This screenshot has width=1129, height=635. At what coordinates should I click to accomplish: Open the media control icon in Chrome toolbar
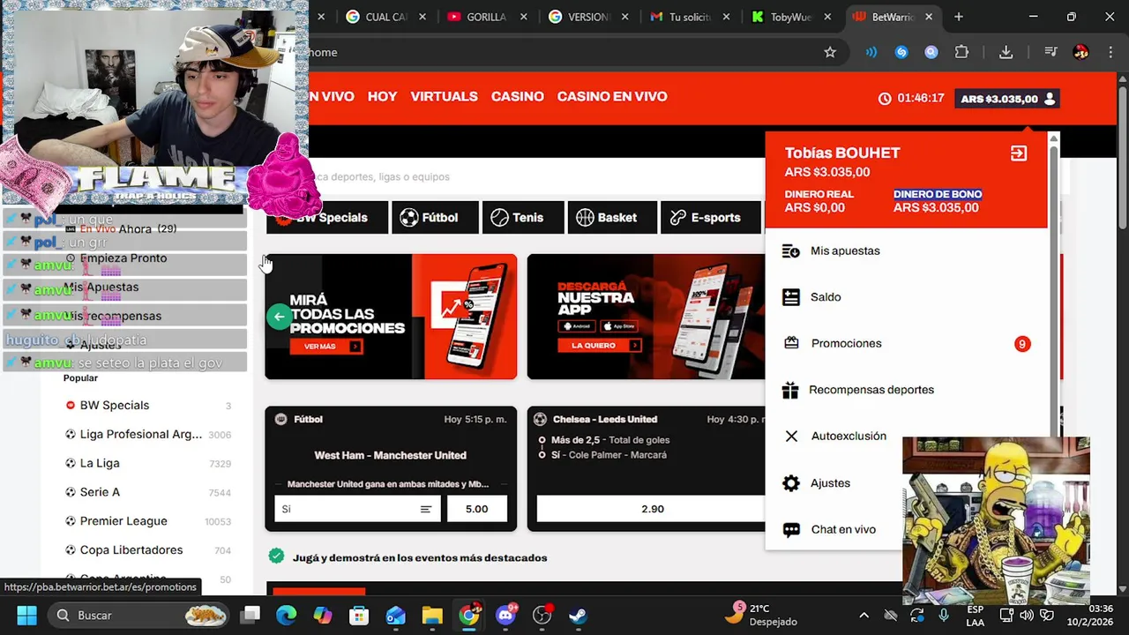point(1050,52)
